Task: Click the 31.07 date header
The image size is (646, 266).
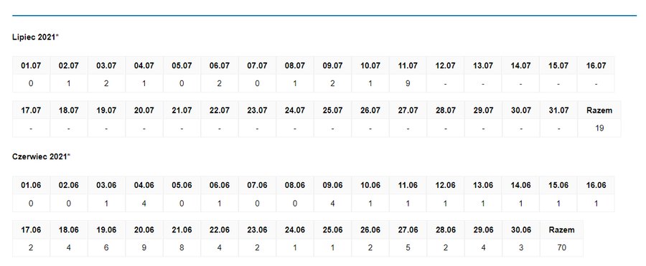Action: pyautogui.click(x=558, y=110)
